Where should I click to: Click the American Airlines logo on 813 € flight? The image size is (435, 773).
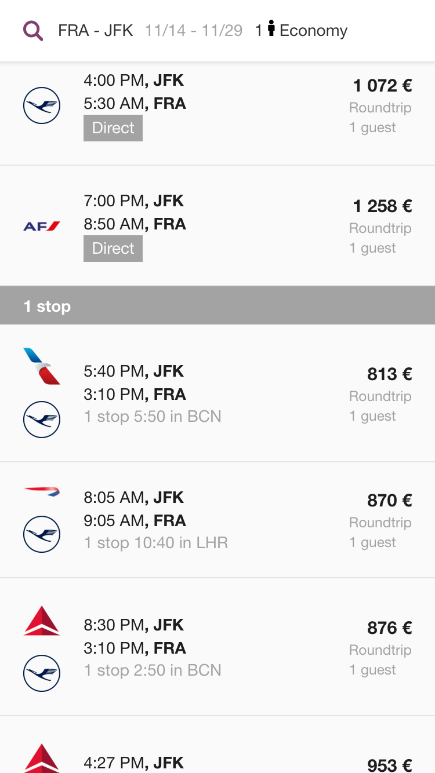point(42,366)
